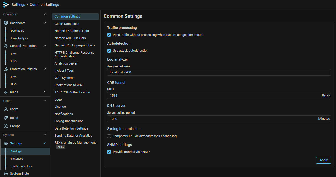Screen dimensions: 336x177
Task: Collapse the System group chevron
Action: (x=45, y=135)
